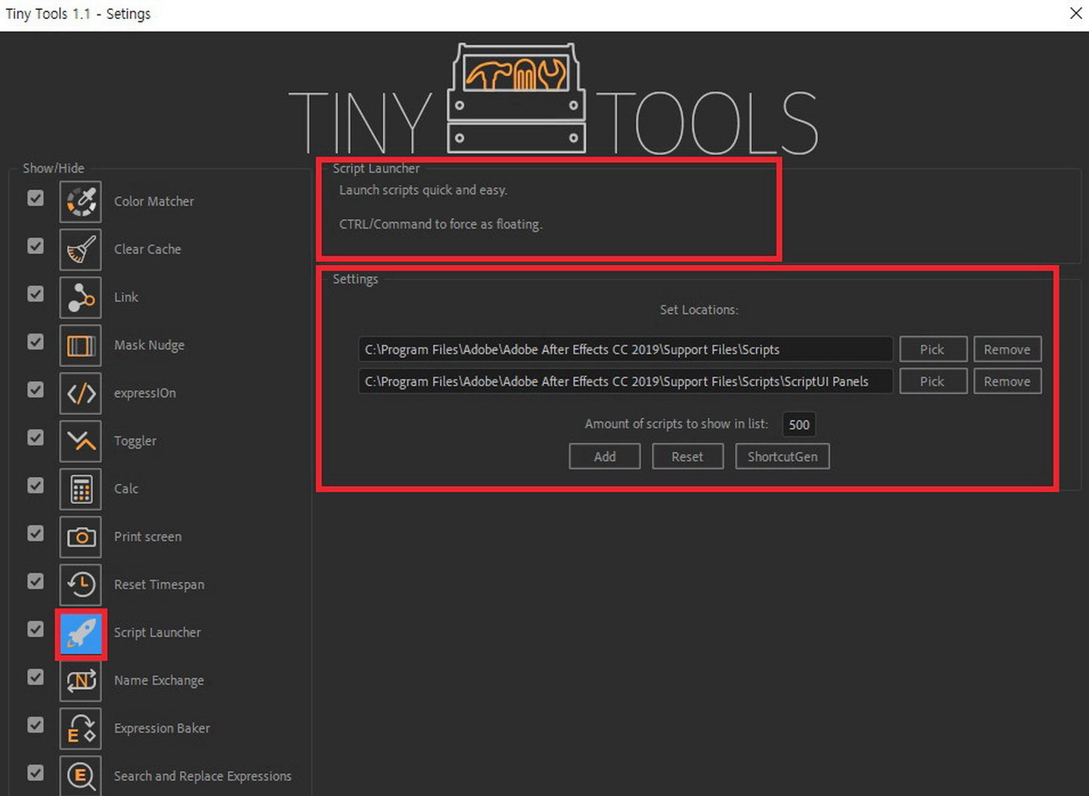Select the Name Exchange icon
Screen dimensions: 1089x796
click(x=81, y=680)
